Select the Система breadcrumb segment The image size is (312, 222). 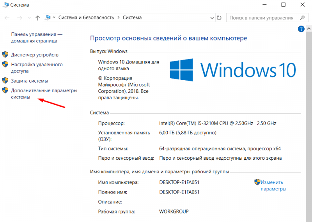[132, 18]
